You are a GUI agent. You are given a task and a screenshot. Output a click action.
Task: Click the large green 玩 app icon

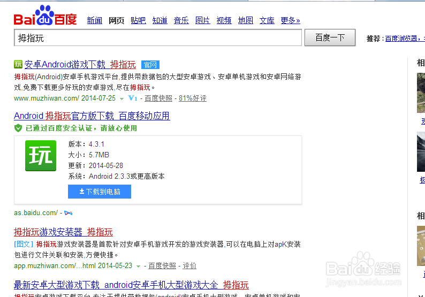(x=41, y=156)
